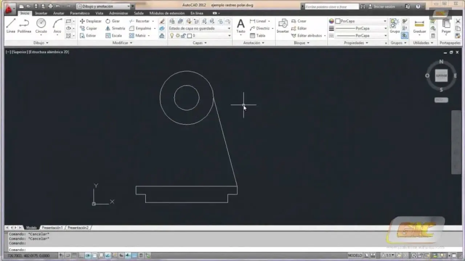The image size is (465, 261).
Task: Open the Paramétrico ribbon tab
Action: click(x=80, y=13)
